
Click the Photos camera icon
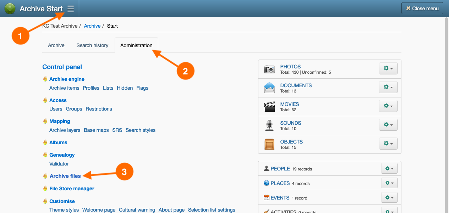click(269, 69)
